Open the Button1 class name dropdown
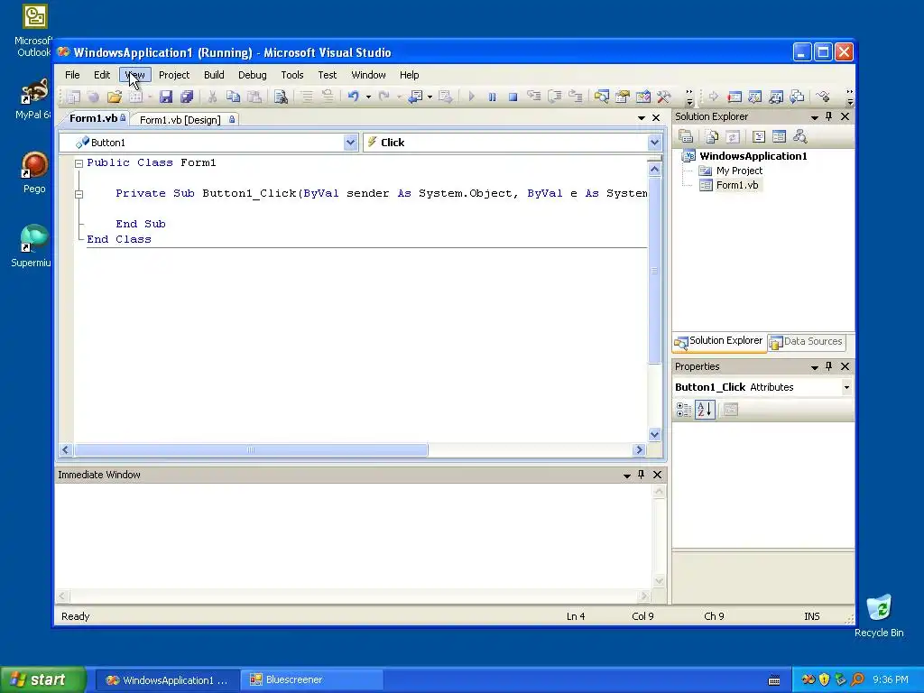Viewport: 924px width, 693px height. point(351,143)
